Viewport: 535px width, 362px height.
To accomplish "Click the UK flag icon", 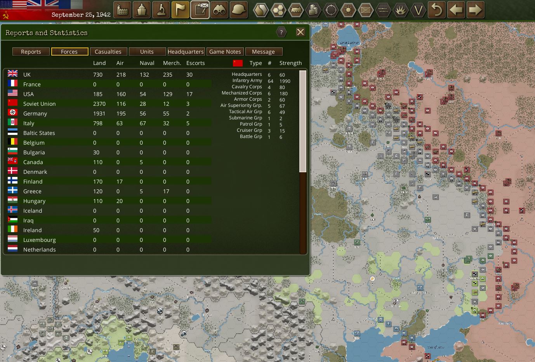I will pos(13,73).
